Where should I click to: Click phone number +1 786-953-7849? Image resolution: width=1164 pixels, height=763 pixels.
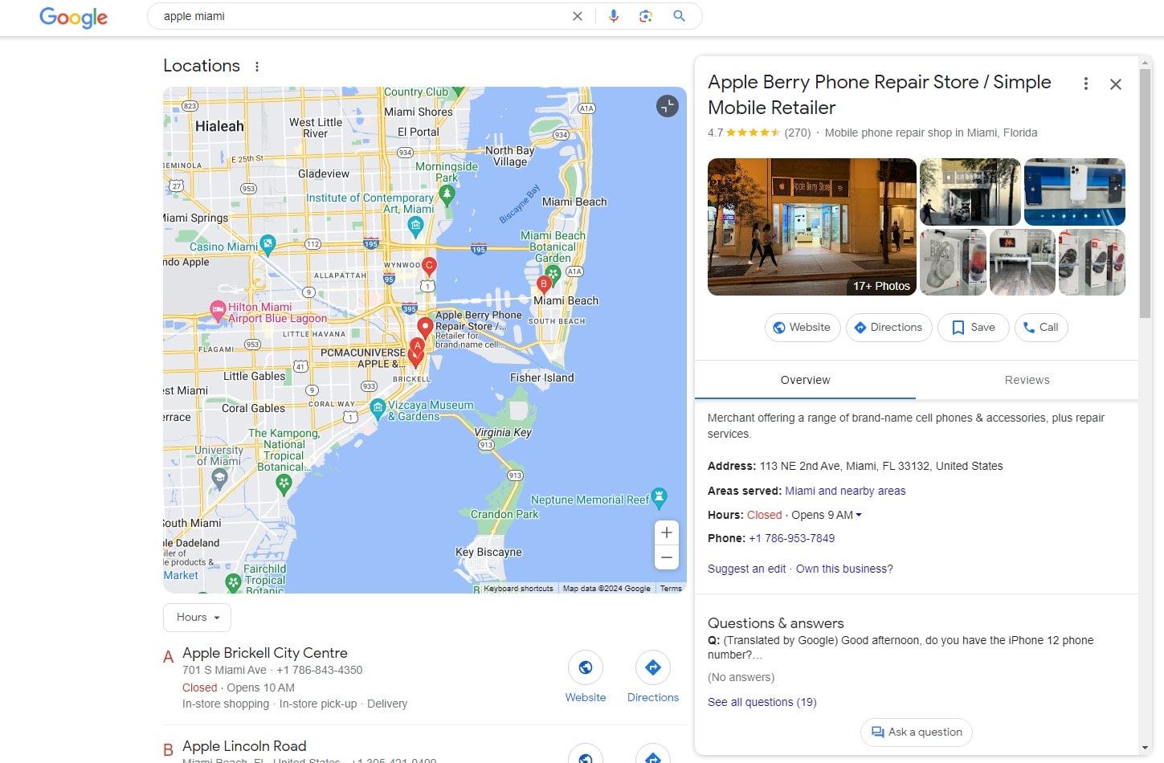click(x=791, y=538)
